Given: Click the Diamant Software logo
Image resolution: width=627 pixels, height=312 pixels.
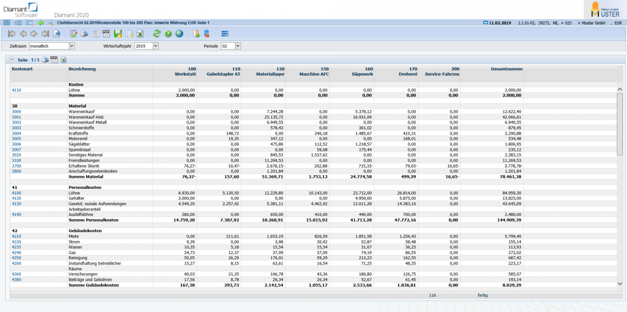Looking at the screenshot, I should pos(19,9).
